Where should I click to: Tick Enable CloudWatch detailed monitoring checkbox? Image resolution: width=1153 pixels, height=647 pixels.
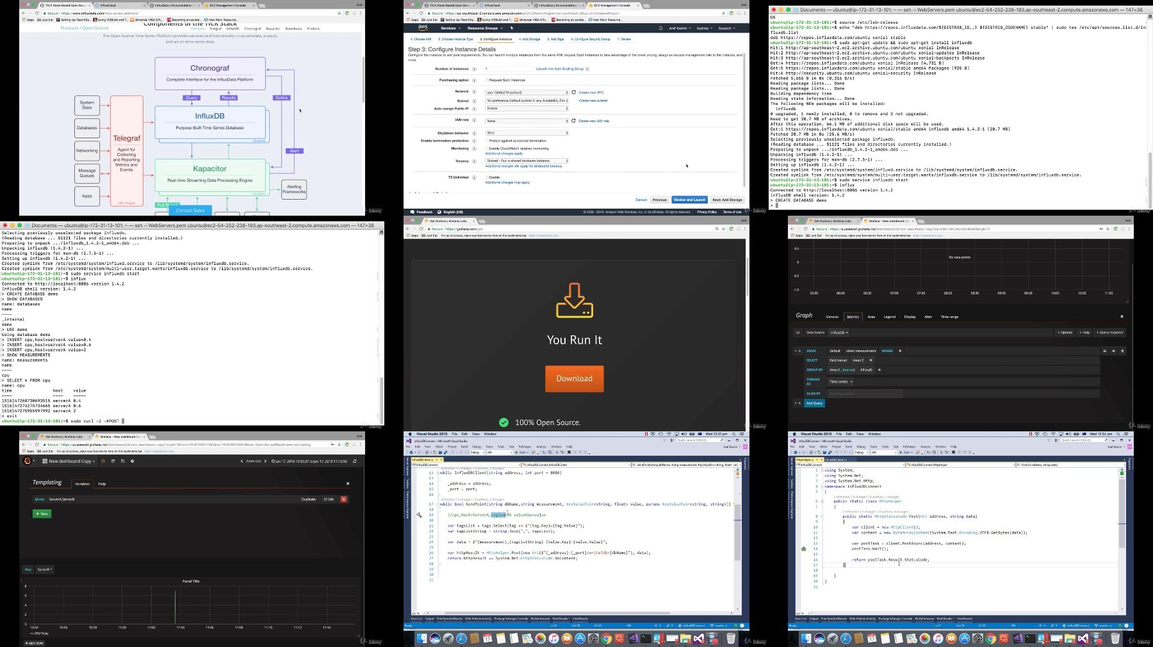pyautogui.click(x=487, y=148)
